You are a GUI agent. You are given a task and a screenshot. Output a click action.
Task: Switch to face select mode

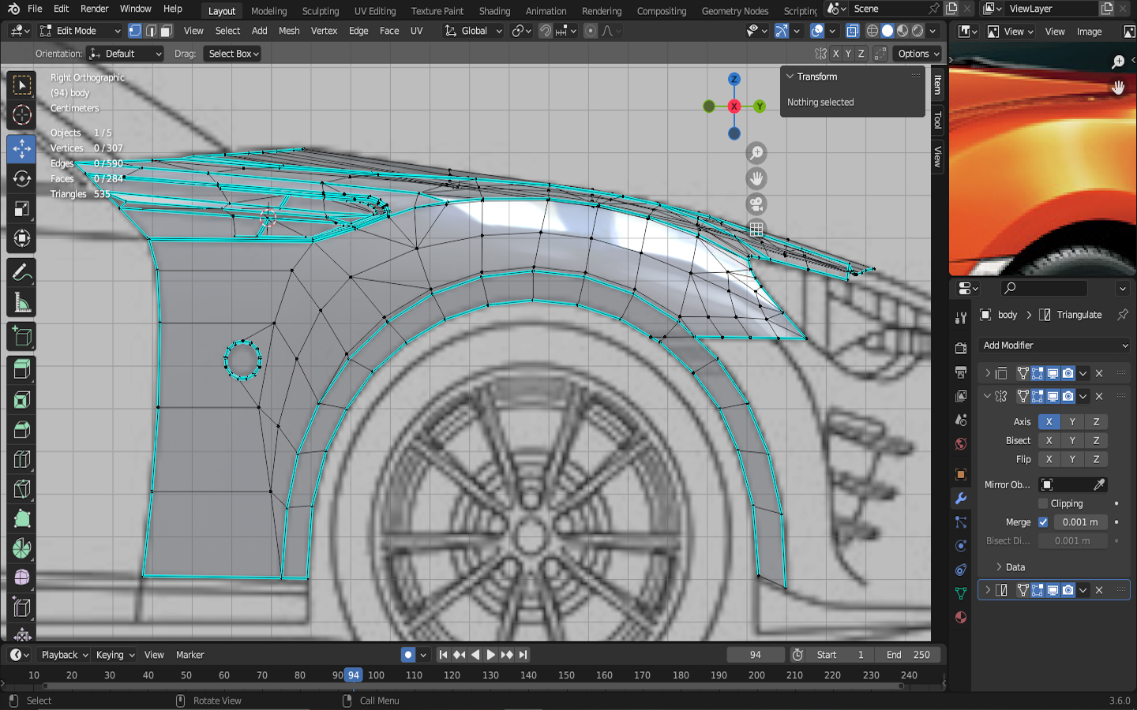pyautogui.click(x=166, y=31)
